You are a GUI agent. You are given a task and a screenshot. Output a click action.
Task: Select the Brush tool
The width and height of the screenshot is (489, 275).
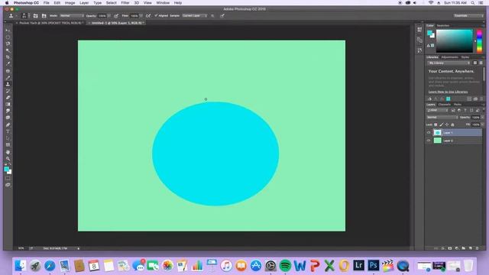click(8, 77)
